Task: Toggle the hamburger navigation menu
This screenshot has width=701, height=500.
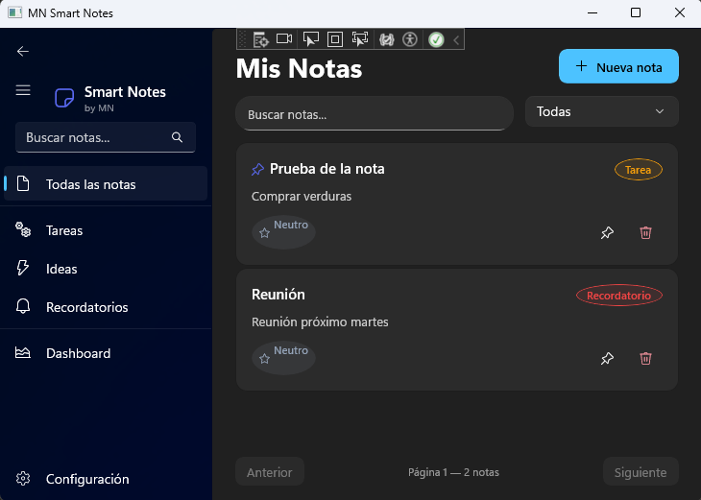Action: pyautogui.click(x=23, y=90)
